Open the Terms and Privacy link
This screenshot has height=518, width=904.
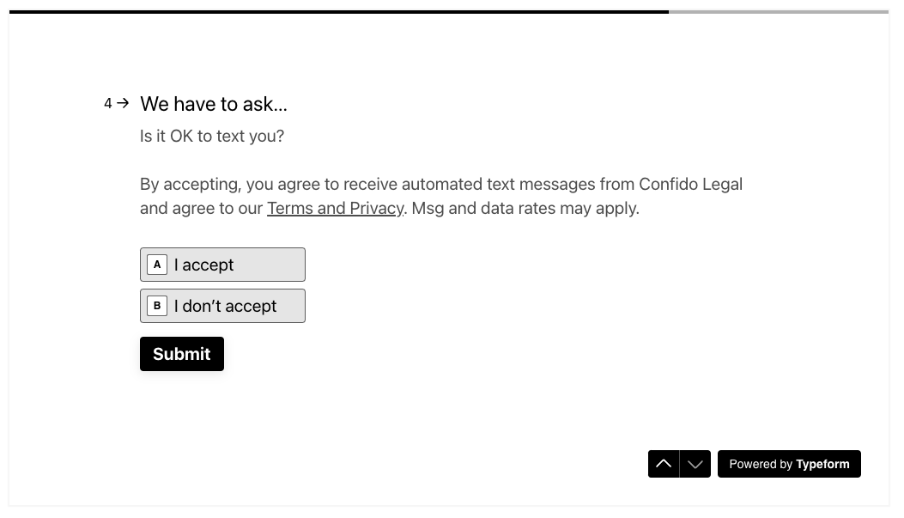[x=335, y=209]
